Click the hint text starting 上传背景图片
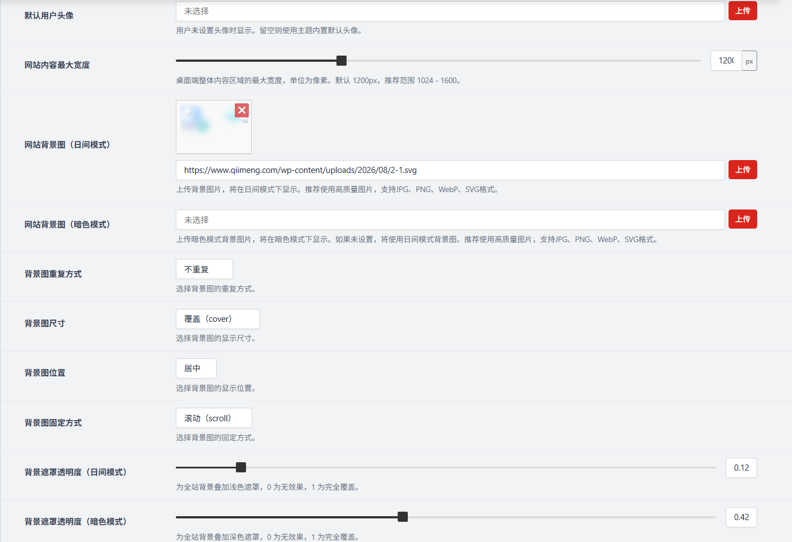The width and height of the screenshot is (792, 542). click(338, 189)
